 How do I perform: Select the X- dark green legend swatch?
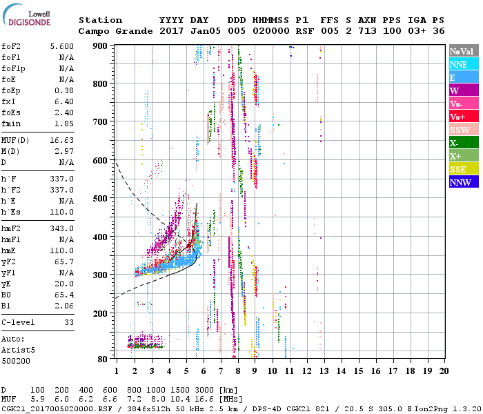pyautogui.click(x=463, y=143)
